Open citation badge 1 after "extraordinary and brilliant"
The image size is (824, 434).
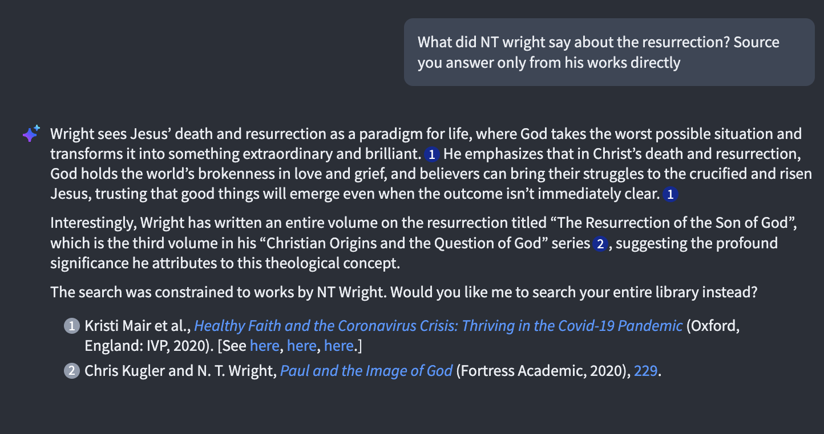[x=433, y=154]
